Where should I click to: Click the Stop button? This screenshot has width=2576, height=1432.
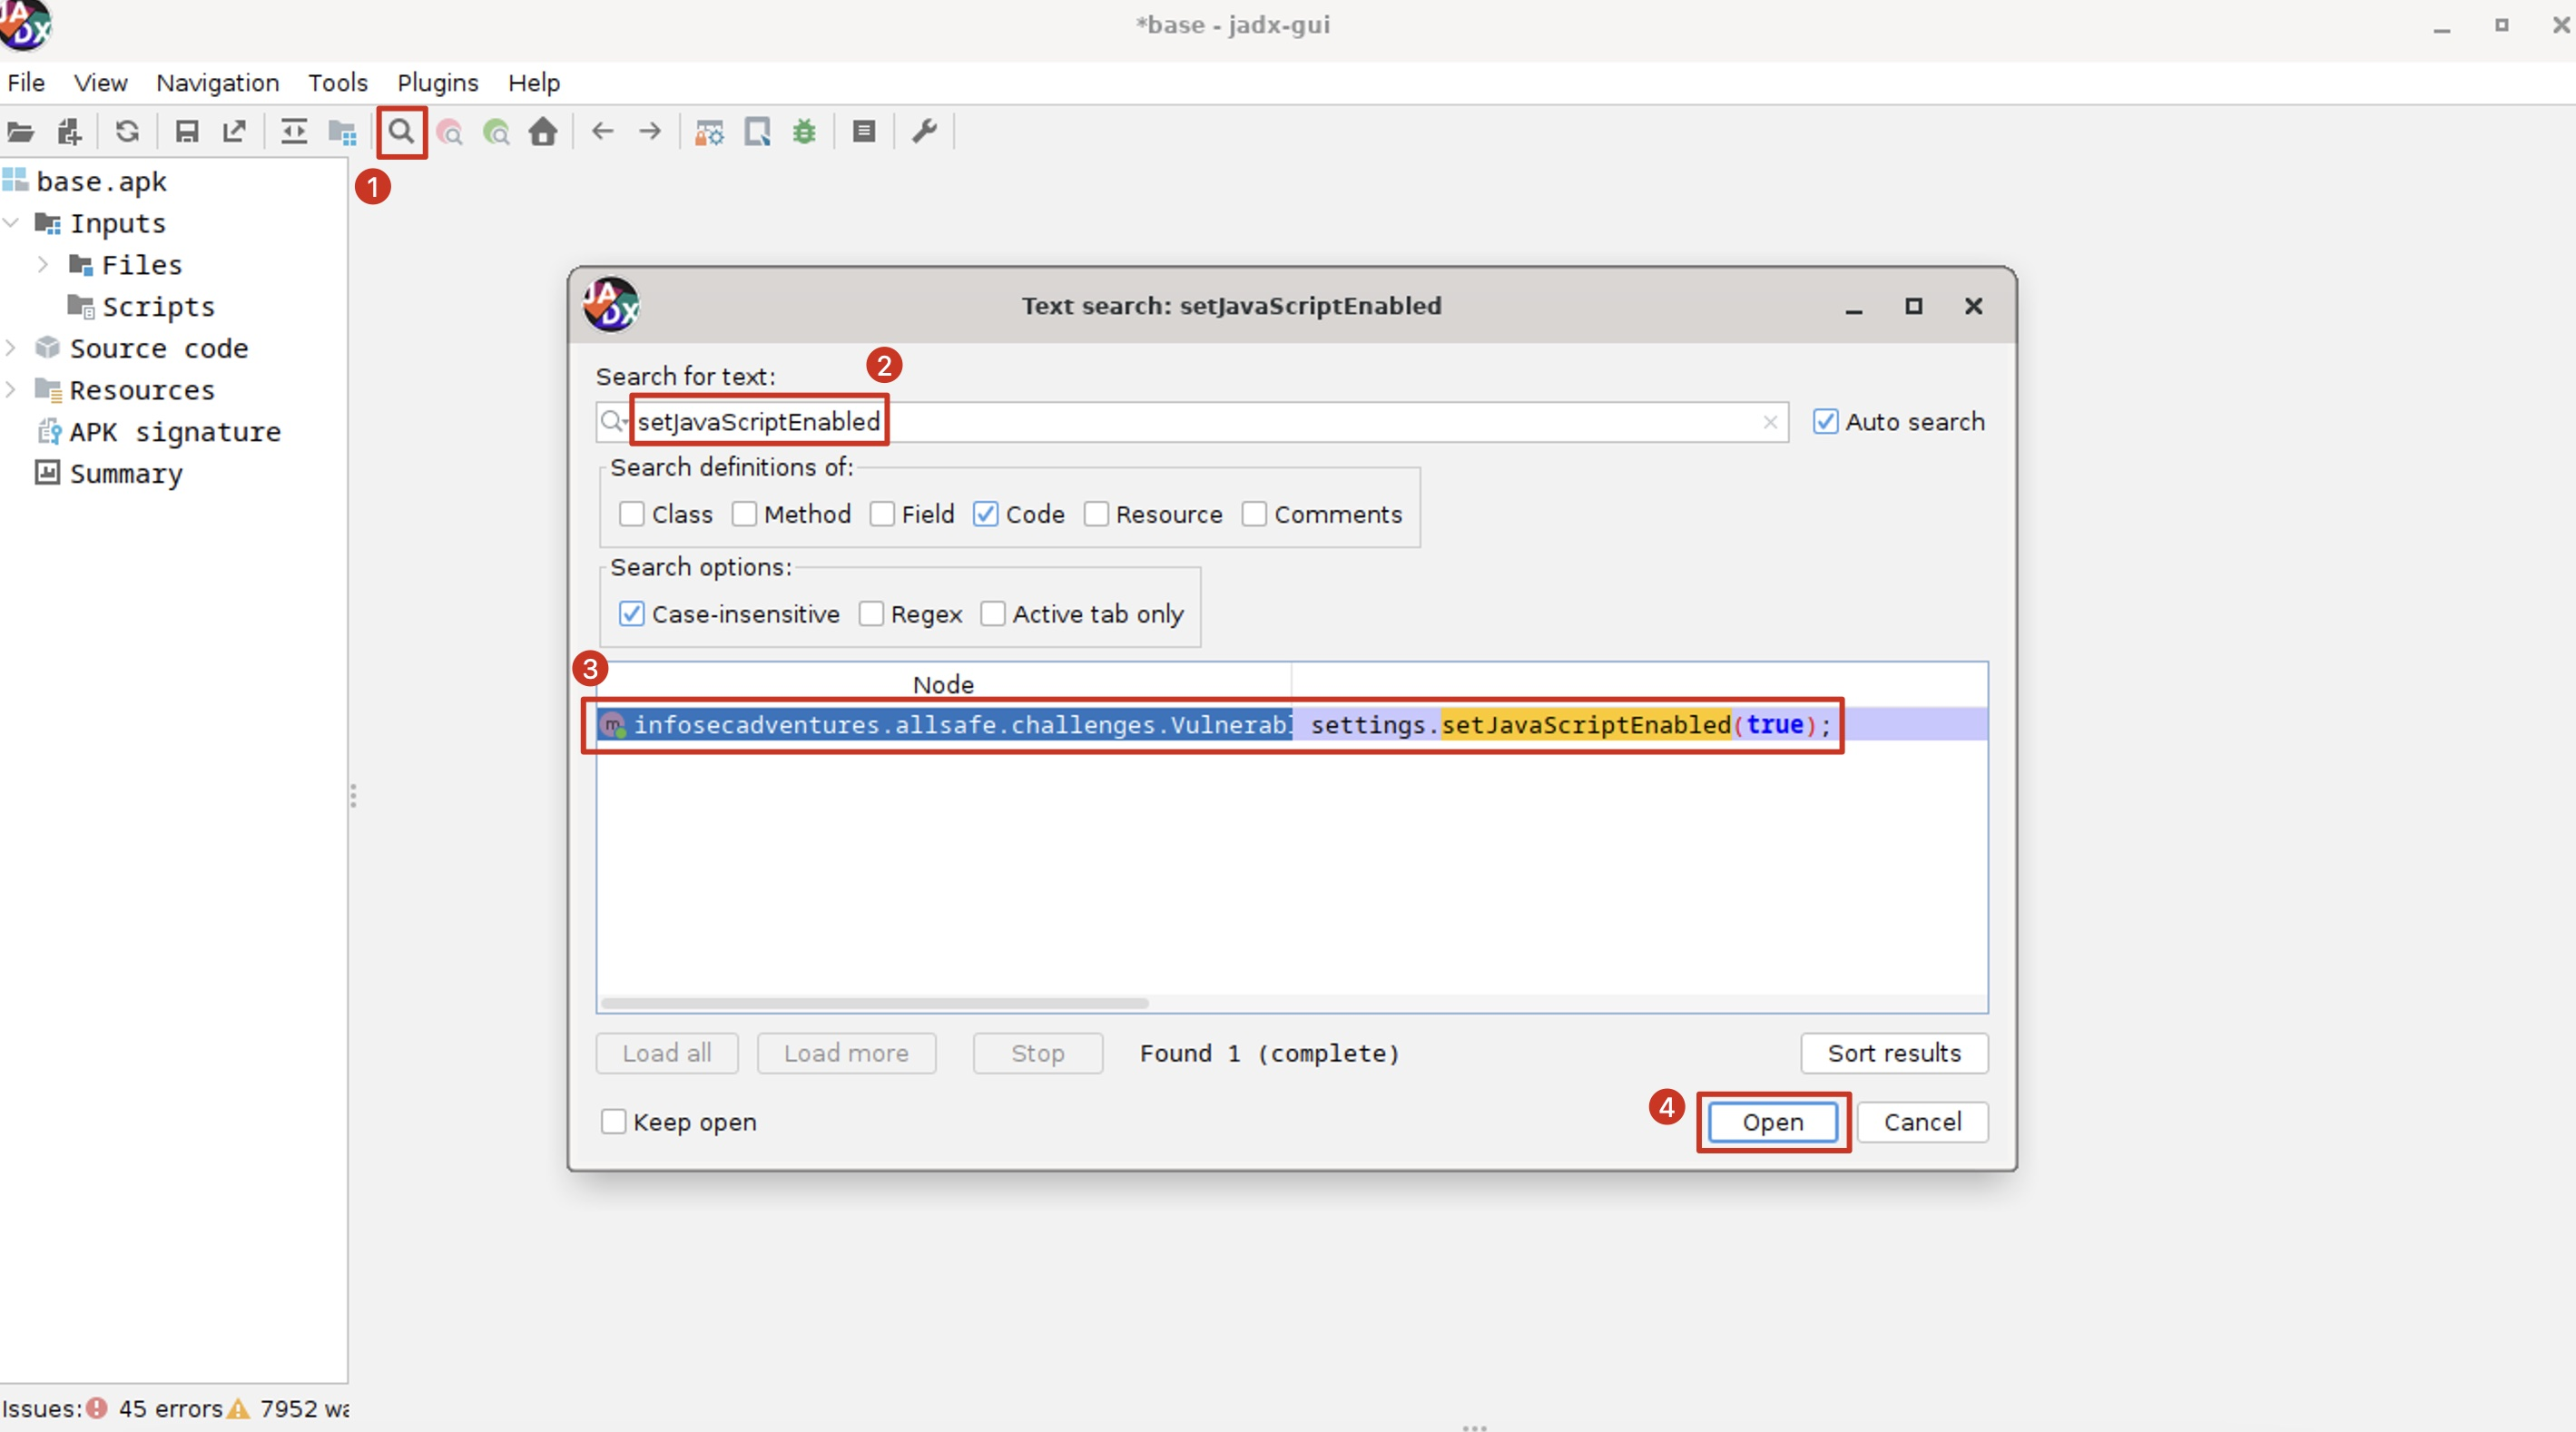1038,1053
